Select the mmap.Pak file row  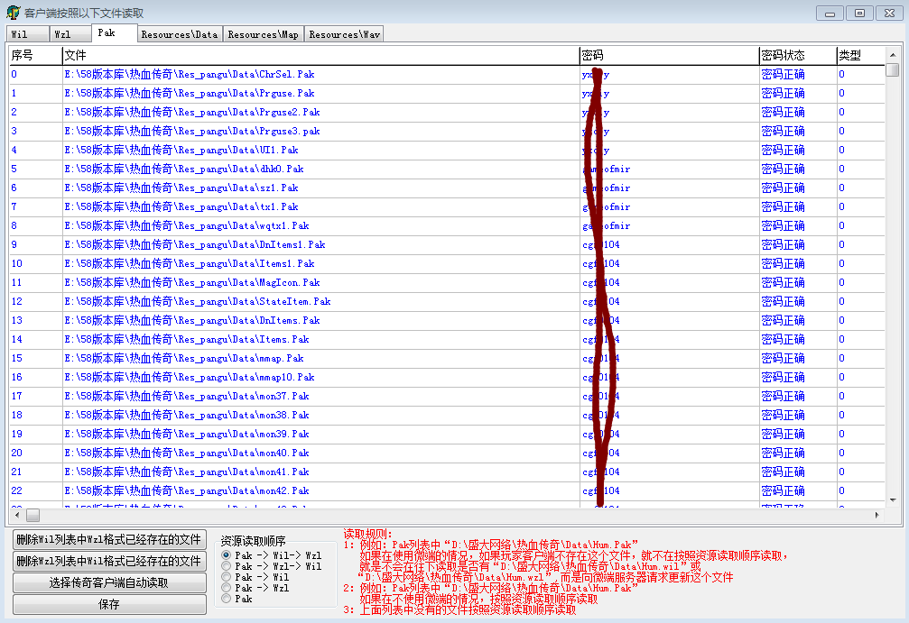coord(447,359)
